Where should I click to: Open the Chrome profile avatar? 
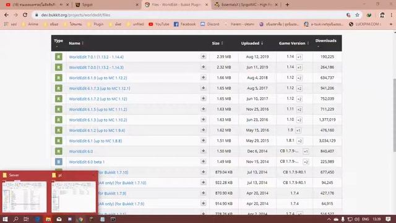pos(382,15)
